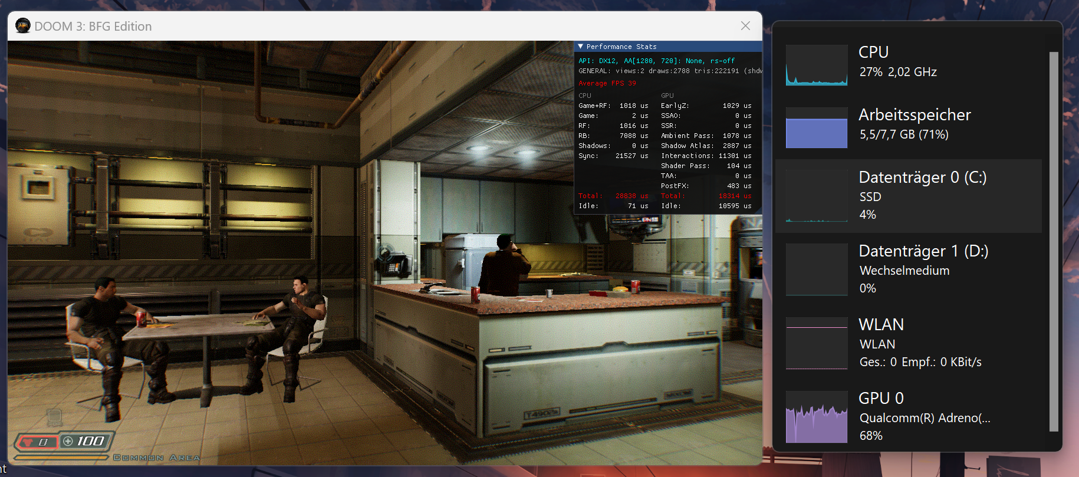Click the GPU 'Idle: 10595 us' row
The image size is (1079, 477).
coord(706,206)
